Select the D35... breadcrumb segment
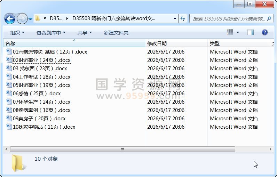The image size is (277, 177). tap(56, 18)
